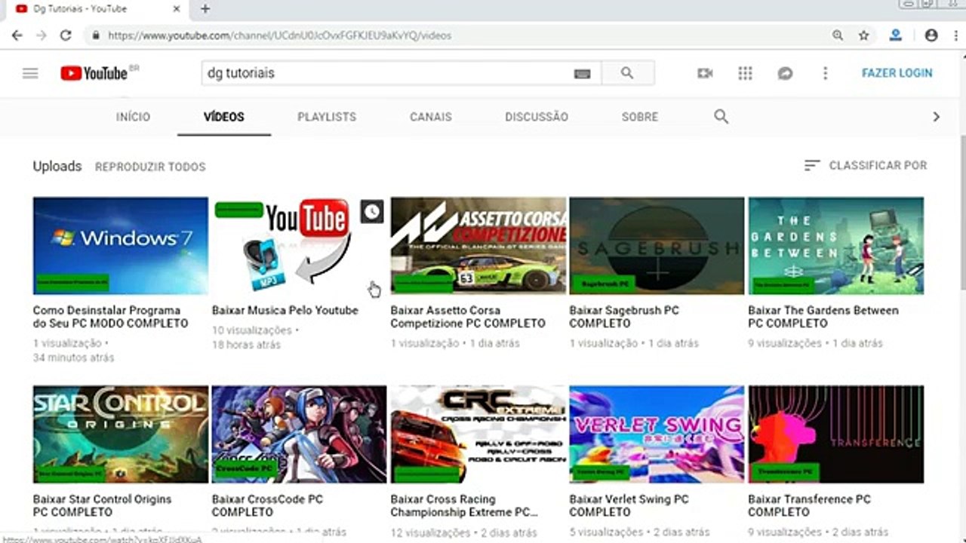Click the Fazer Login button
Viewport: 966px width, 543px height.
(897, 73)
